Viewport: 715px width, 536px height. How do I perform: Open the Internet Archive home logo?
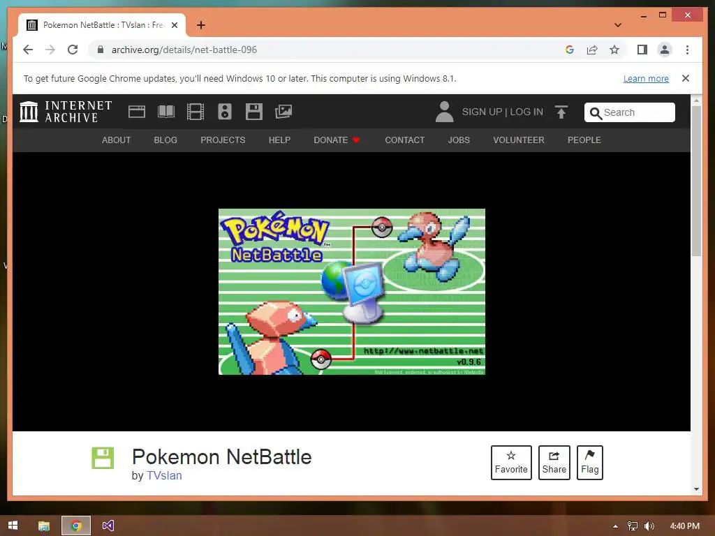pos(66,112)
